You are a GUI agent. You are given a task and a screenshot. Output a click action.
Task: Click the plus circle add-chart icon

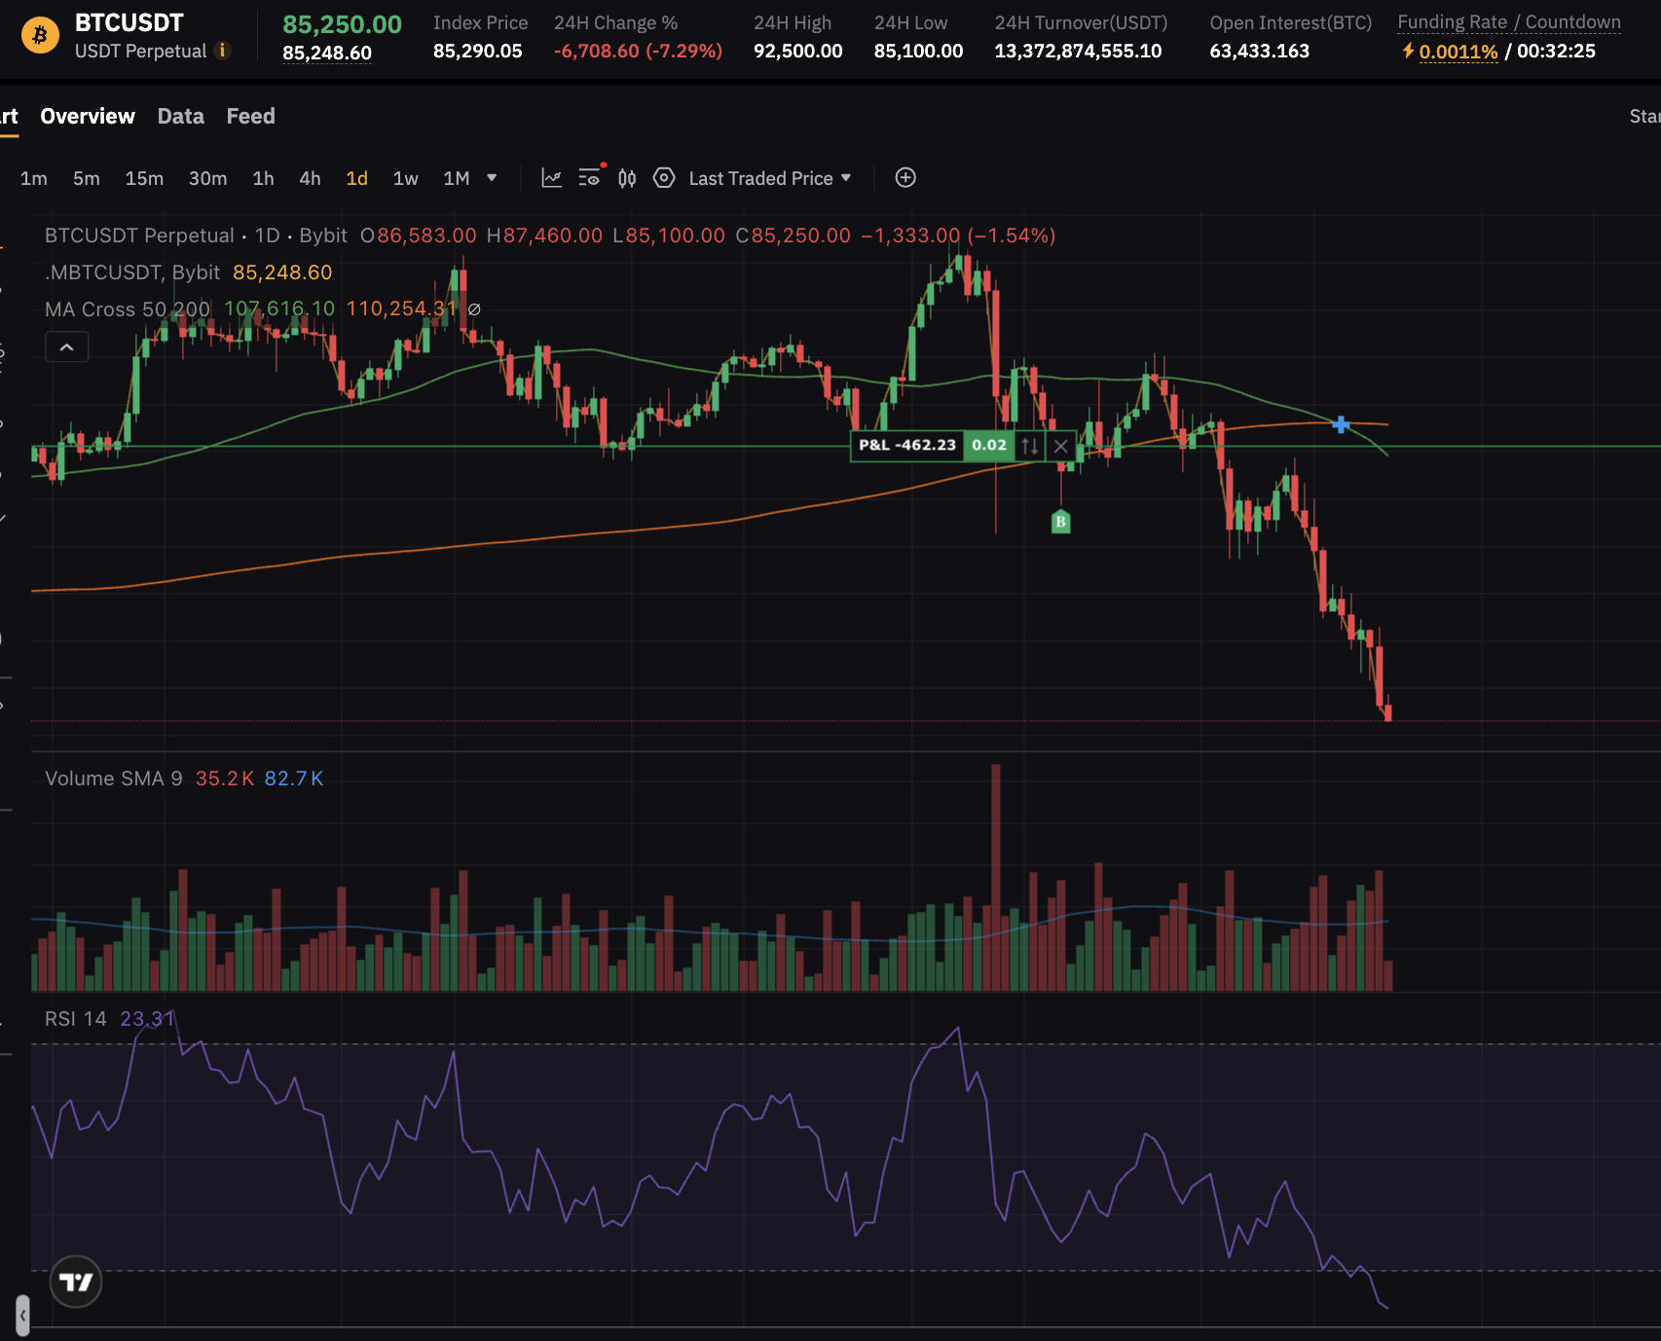point(905,178)
